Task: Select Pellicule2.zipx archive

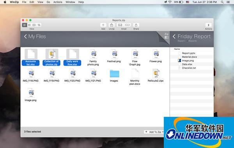Action: pyautogui.click(x=156, y=75)
